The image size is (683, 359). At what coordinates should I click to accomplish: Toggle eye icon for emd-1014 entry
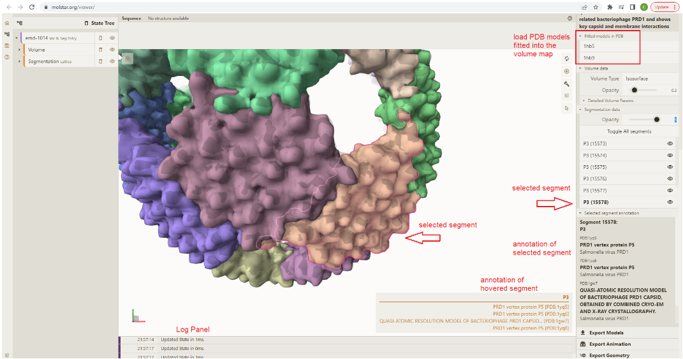coord(112,38)
